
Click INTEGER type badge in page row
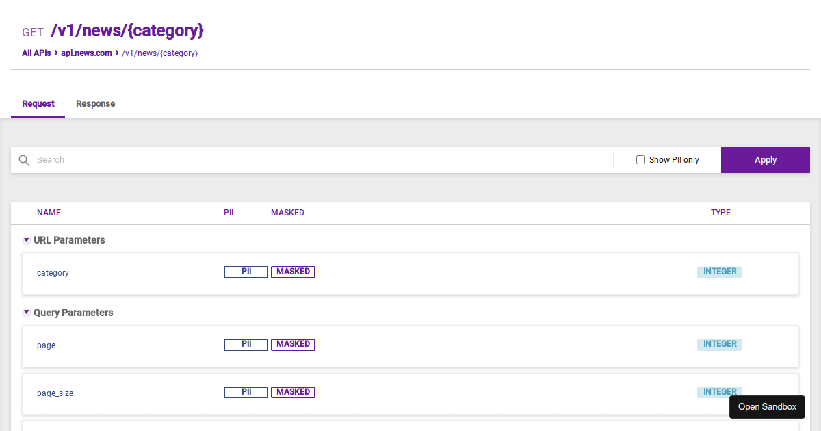coord(719,344)
